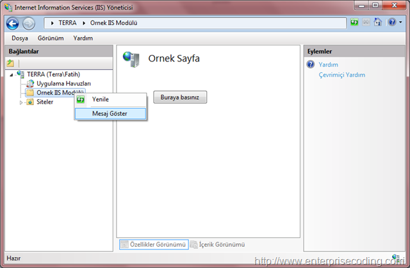
Task: Click Ornek IIS Modülü in the breadcrumb
Action: 113,23
